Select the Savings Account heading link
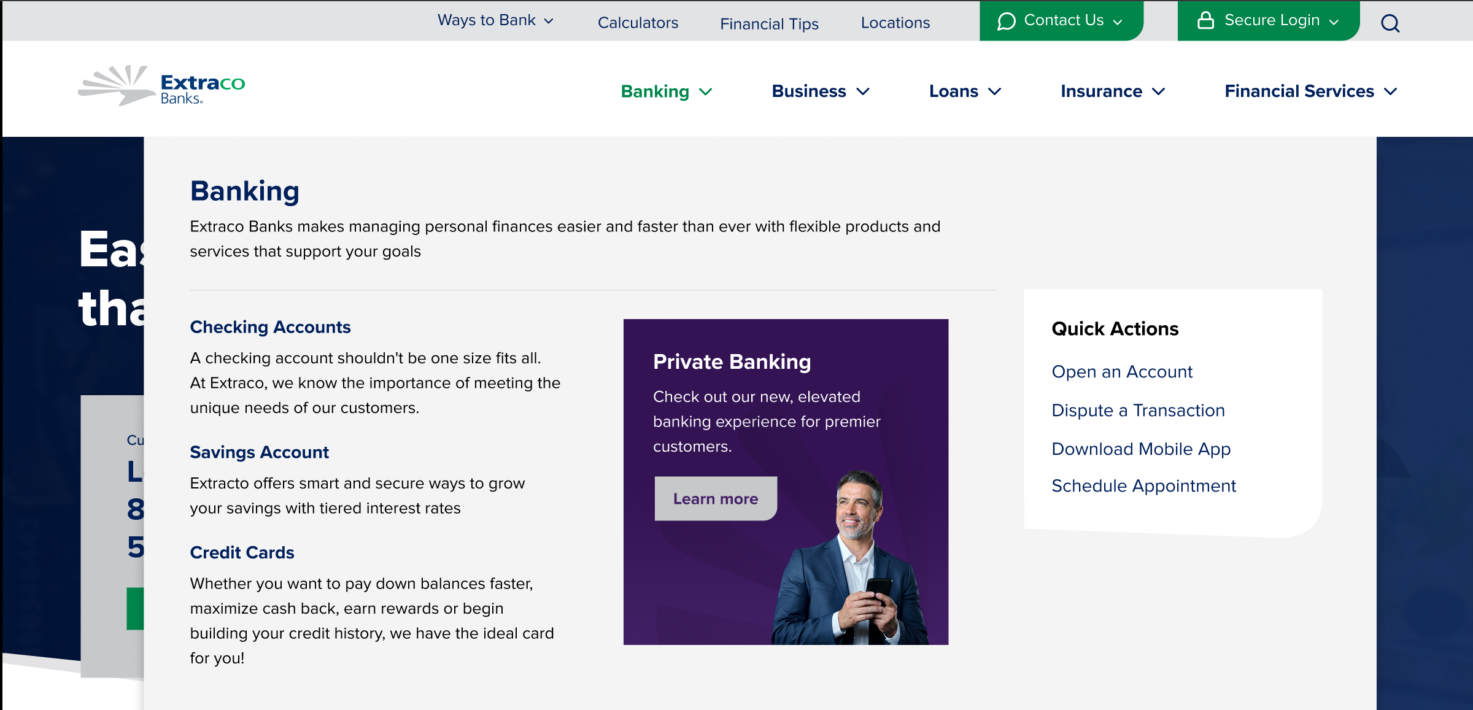Screen dimensions: 1473x710 [x=259, y=452]
